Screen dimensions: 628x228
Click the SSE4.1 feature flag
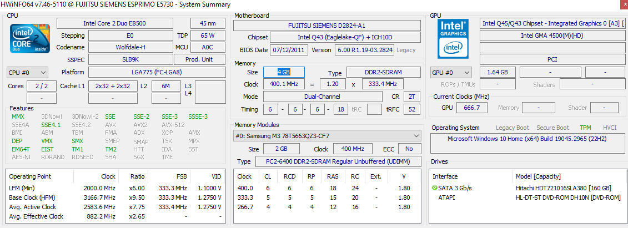coord(51,125)
